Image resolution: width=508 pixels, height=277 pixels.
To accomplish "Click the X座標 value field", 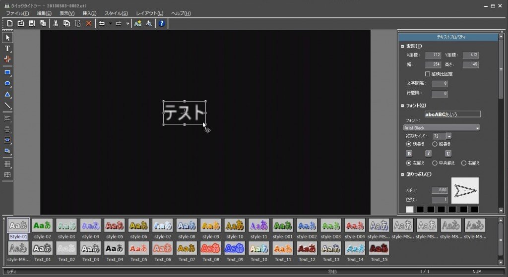I will click(433, 55).
